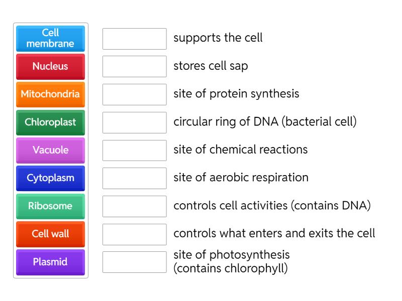Select answer box for 'stores cell sap'
The image size is (402, 301).
pos(134,66)
